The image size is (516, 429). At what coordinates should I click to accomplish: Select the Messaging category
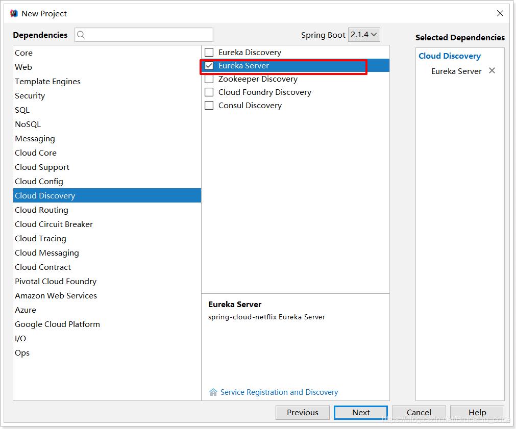point(107,139)
